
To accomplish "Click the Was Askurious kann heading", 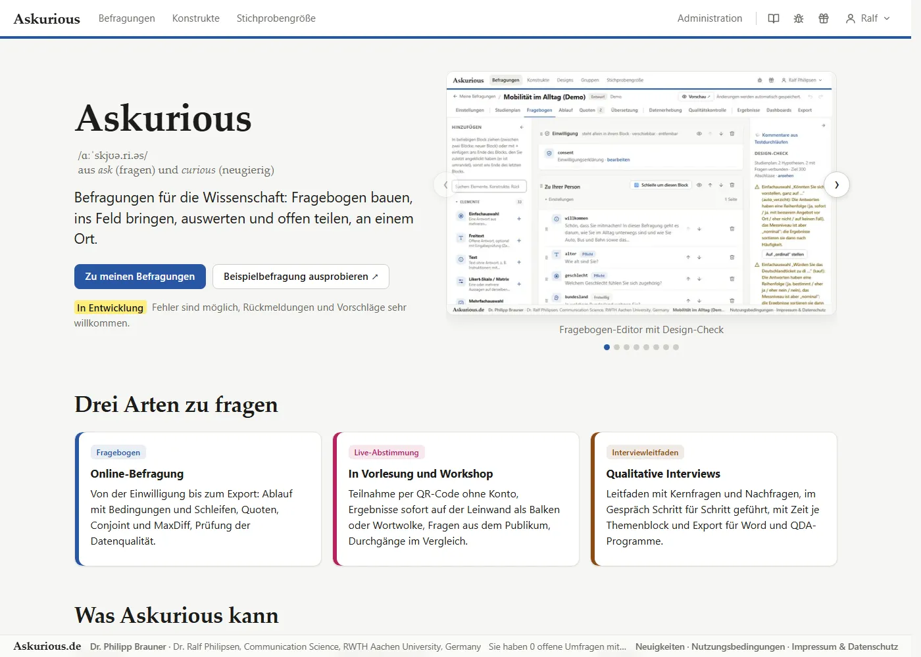I will coord(176,615).
